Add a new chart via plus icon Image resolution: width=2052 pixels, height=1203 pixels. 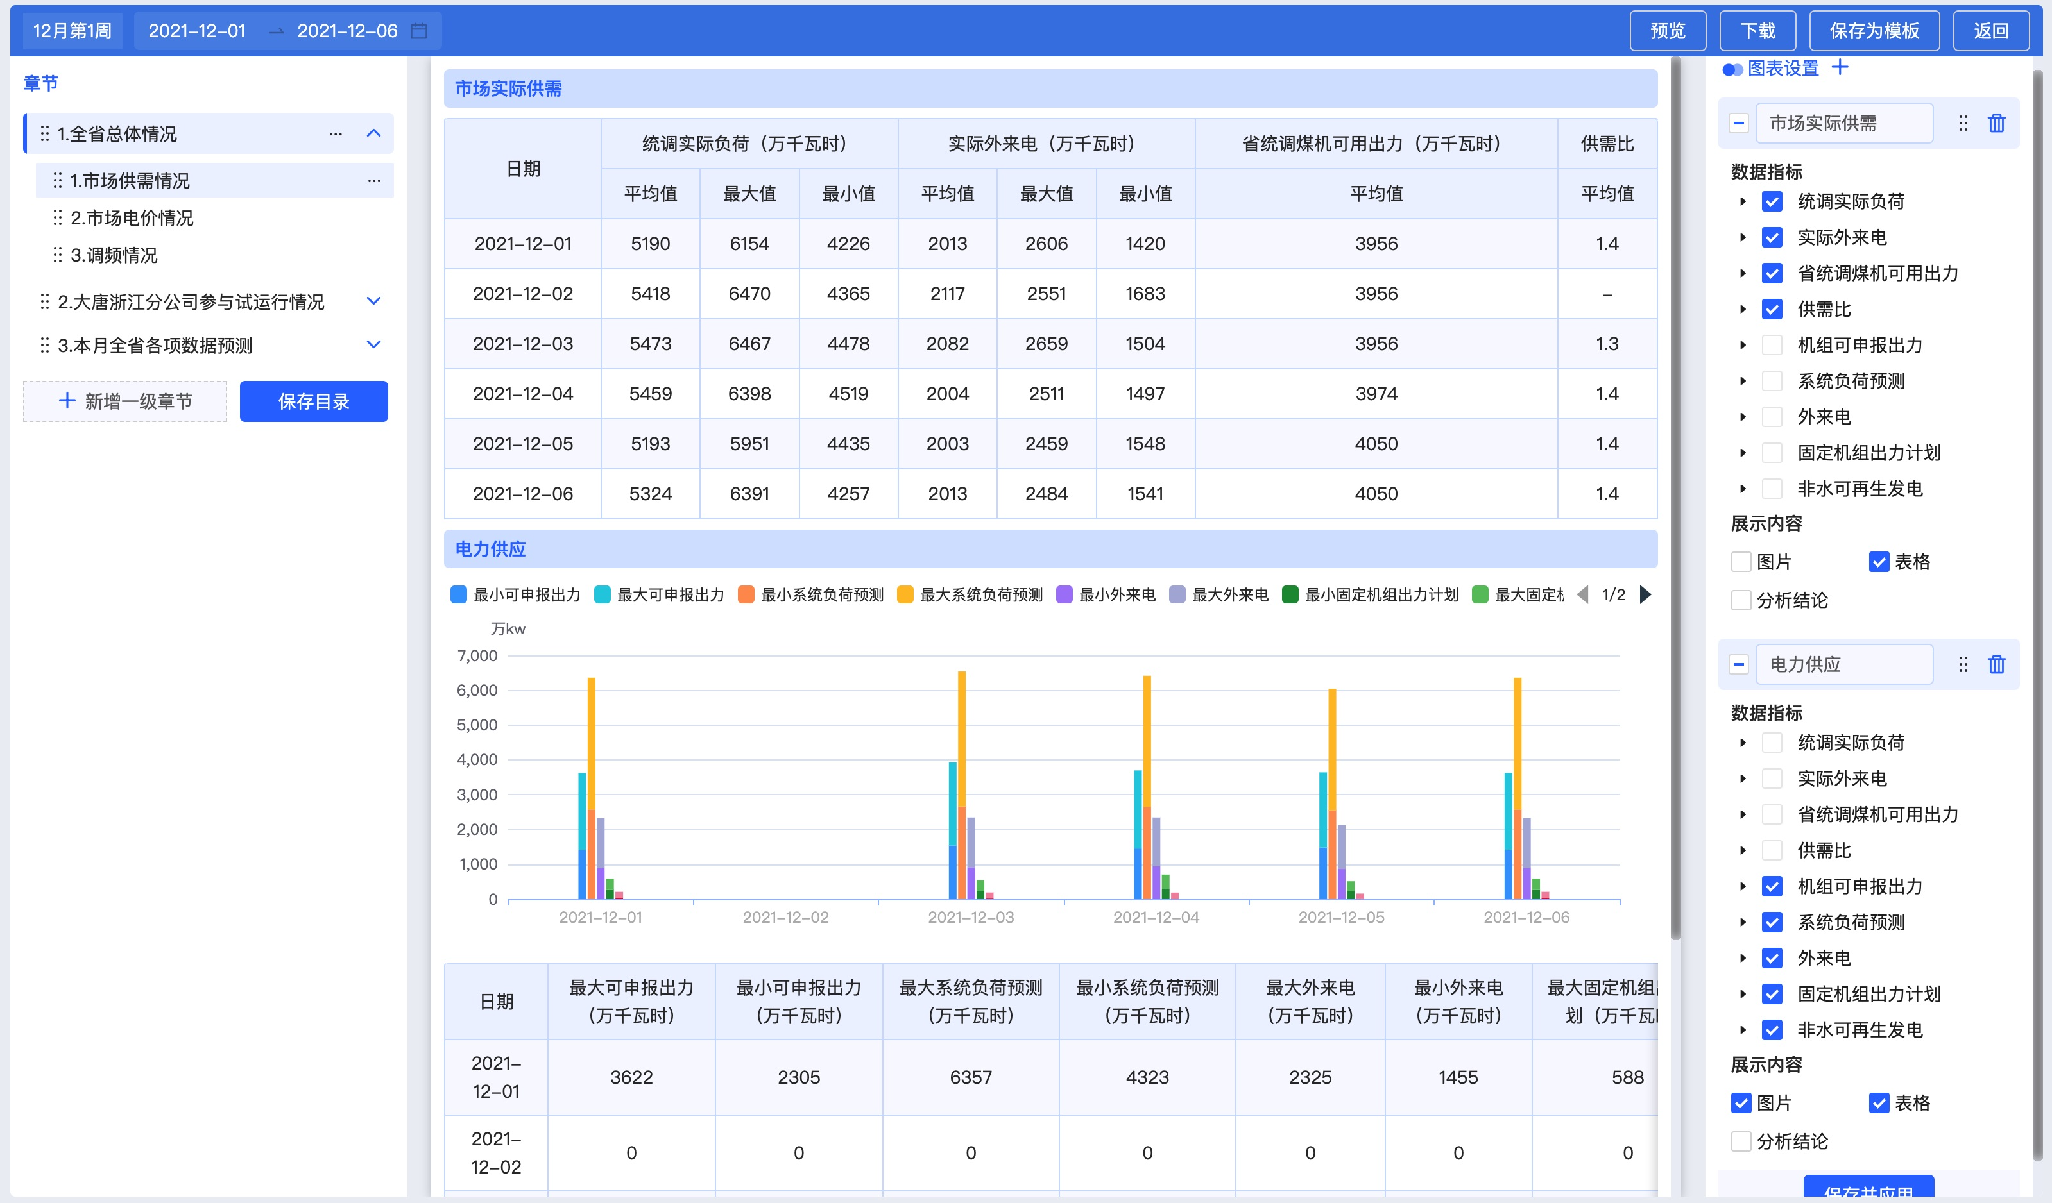[x=1840, y=67]
